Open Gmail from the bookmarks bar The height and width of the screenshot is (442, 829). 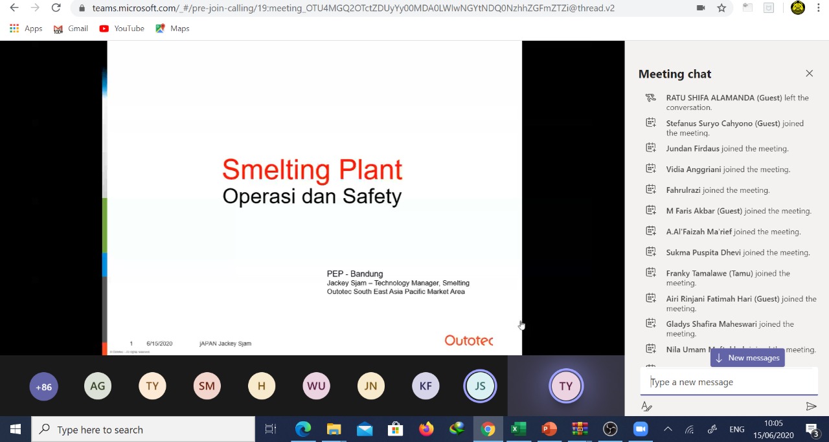pyautogui.click(x=70, y=28)
